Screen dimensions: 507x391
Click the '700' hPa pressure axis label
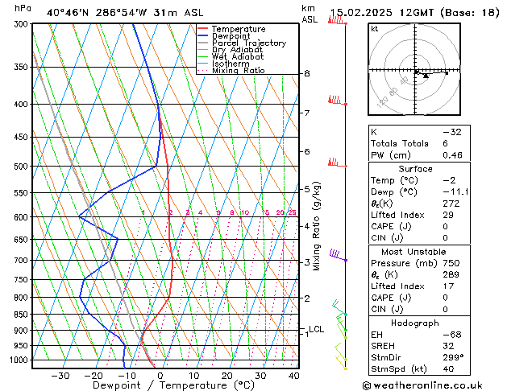[23, 261]
